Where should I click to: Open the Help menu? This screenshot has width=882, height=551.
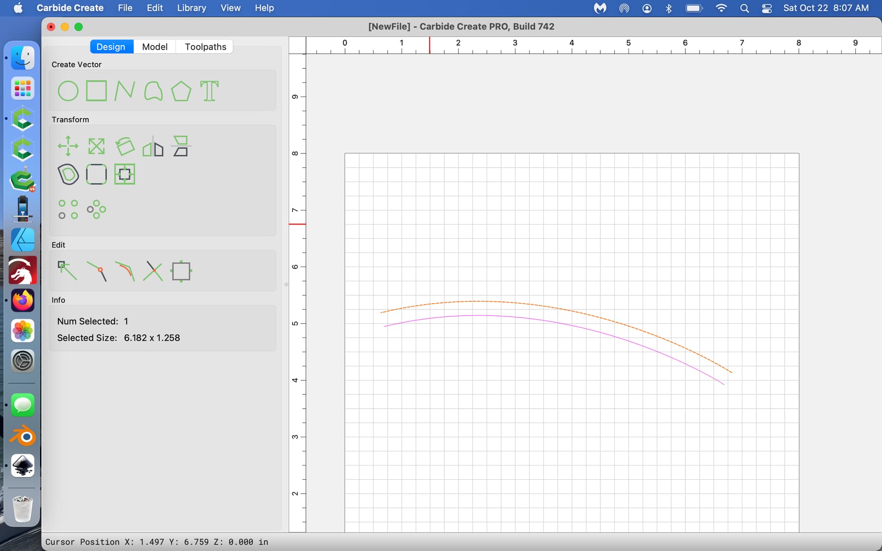click(x=264, y=8)
